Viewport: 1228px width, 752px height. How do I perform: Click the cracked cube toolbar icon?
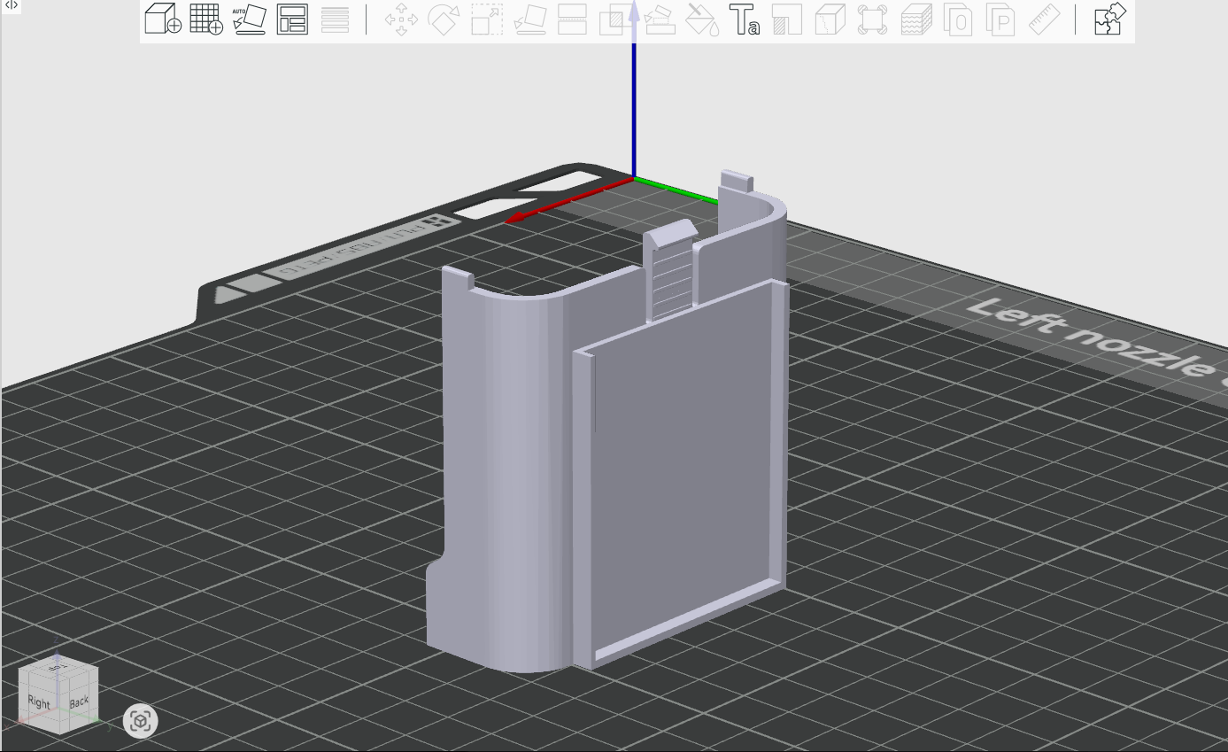pyautogui.click(x=830, y=19)
